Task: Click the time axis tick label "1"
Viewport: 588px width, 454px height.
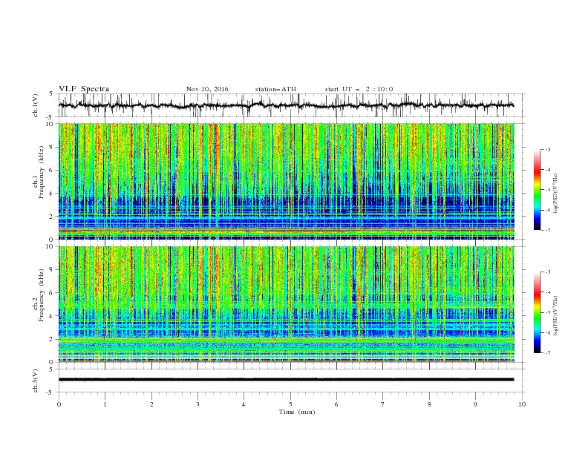Action: tap(105, 404)
